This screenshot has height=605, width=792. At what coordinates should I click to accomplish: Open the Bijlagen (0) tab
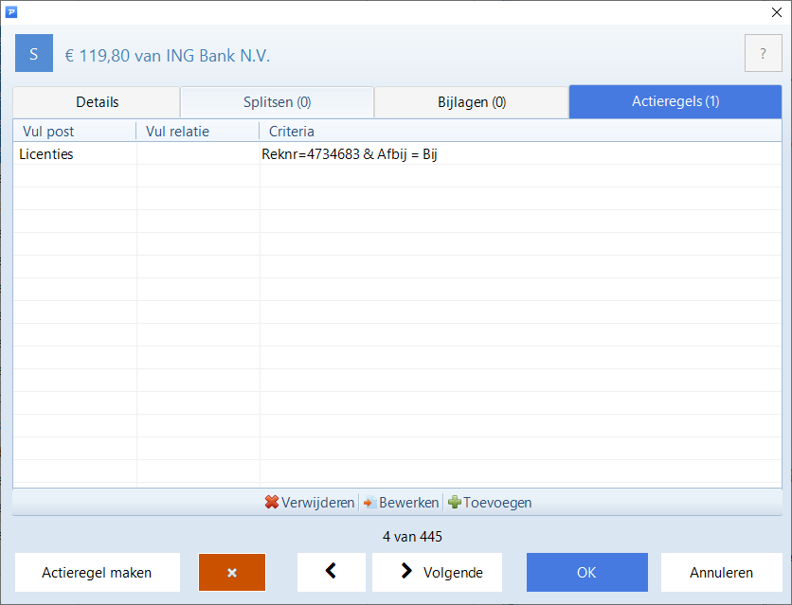pos(471,102)
